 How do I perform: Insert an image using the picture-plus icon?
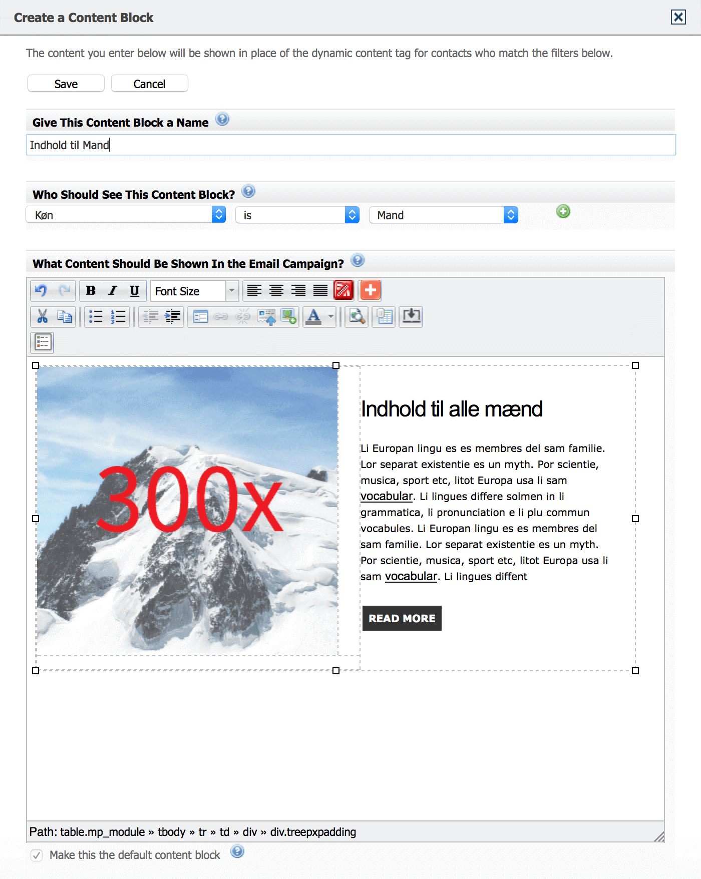289,316
